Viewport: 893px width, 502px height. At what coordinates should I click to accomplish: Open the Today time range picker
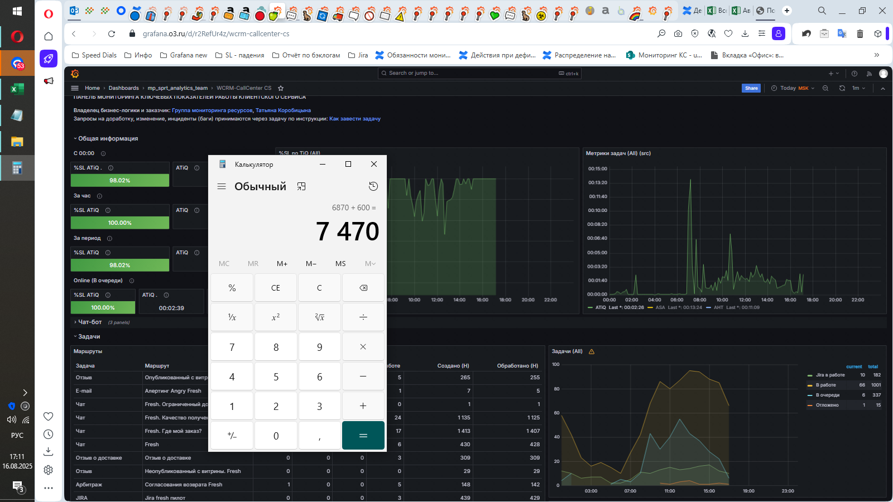793,88
